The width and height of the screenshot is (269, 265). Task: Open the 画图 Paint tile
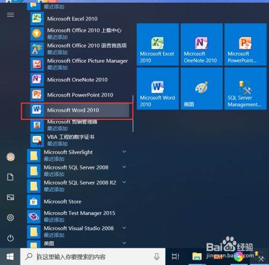click(x=202, y=89)
